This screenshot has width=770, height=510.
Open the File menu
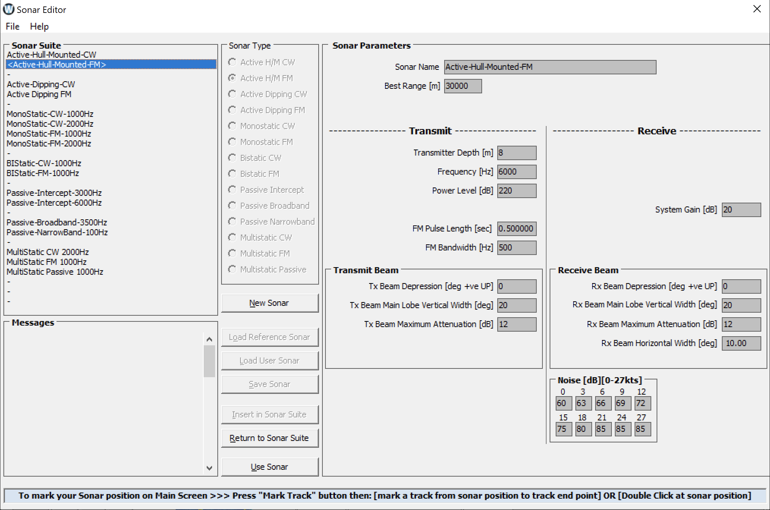click(x=13, y=26)
